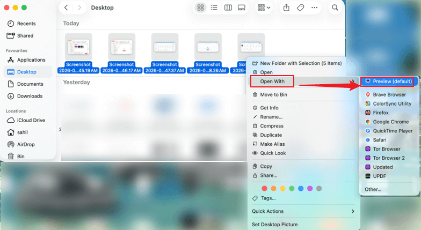Viewport: 421px width, 230px height.
Task: Open Downloads in the sidebar
Action: [30, 96]
